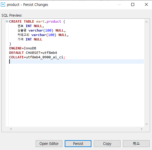Click the Persist button
The width and height of the screenshot is (152, 150).
pyautogui.click(x=78, y=143)
